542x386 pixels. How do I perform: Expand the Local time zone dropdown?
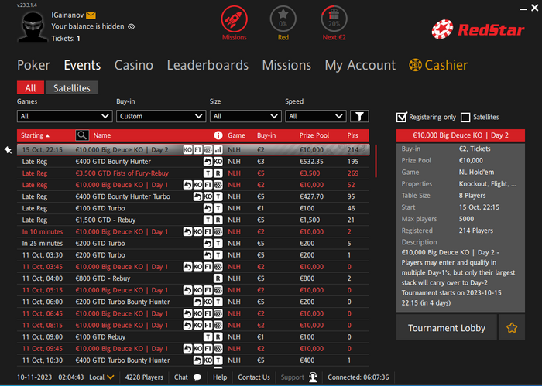tap(101, 377)
